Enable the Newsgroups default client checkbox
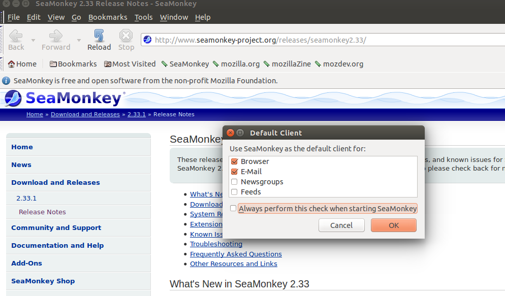The width and height of the screenshot is (505, 296). 235,182
